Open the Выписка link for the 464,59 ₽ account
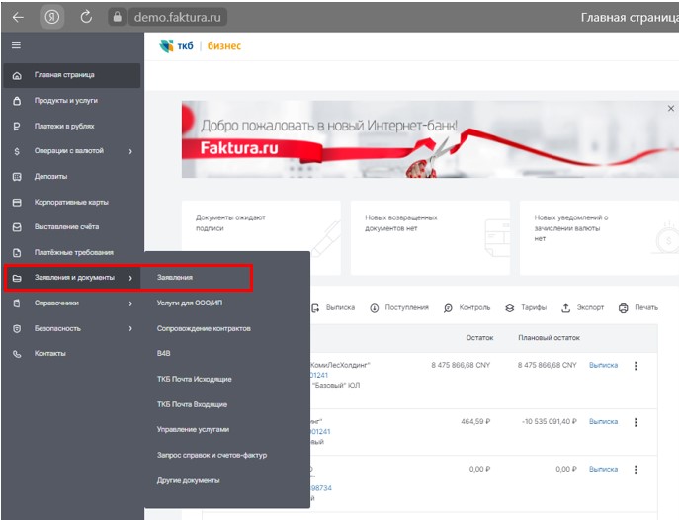 click(603, 421)
